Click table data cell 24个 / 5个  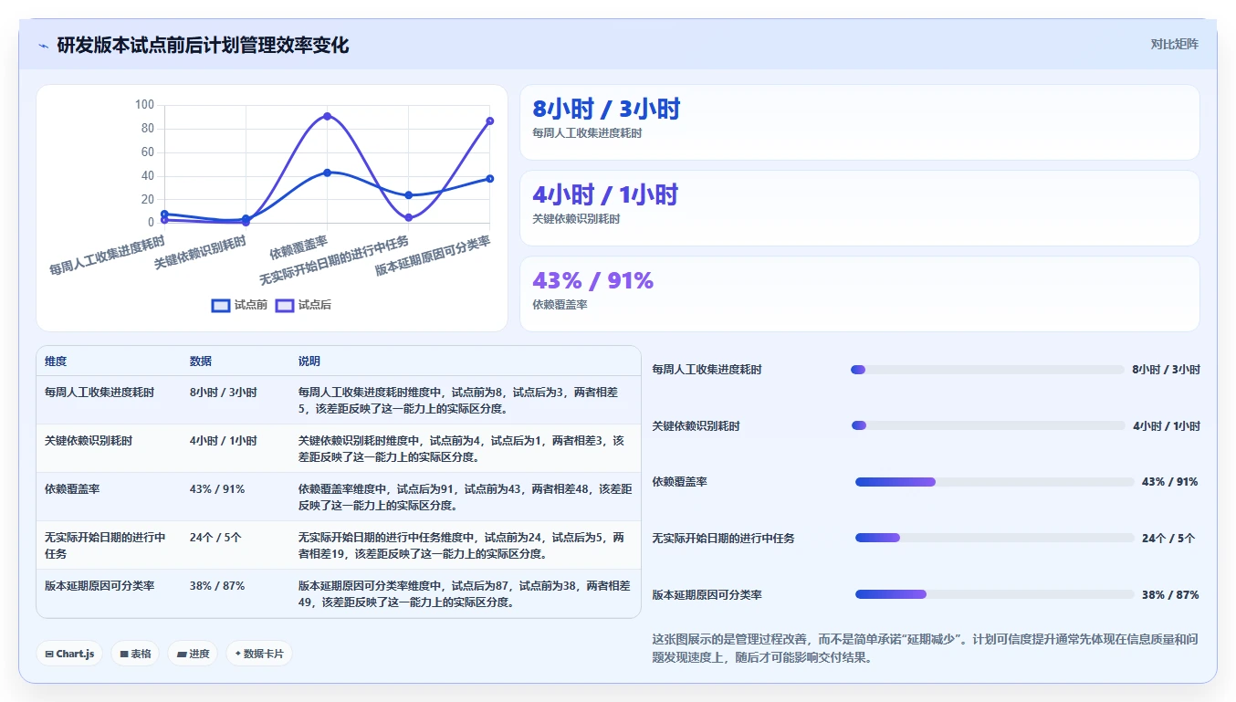coord(215,538)
